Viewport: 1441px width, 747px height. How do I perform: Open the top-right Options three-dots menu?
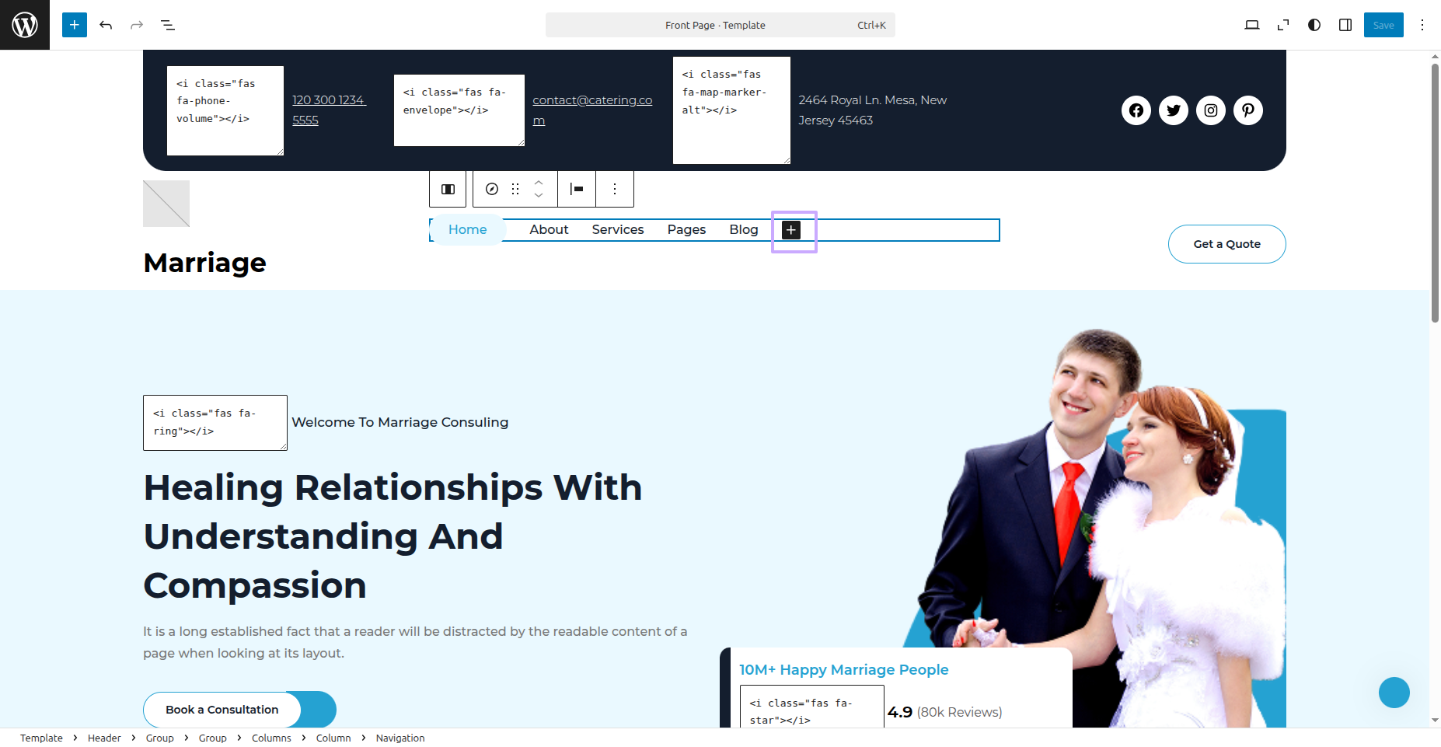pos(1422,25)
